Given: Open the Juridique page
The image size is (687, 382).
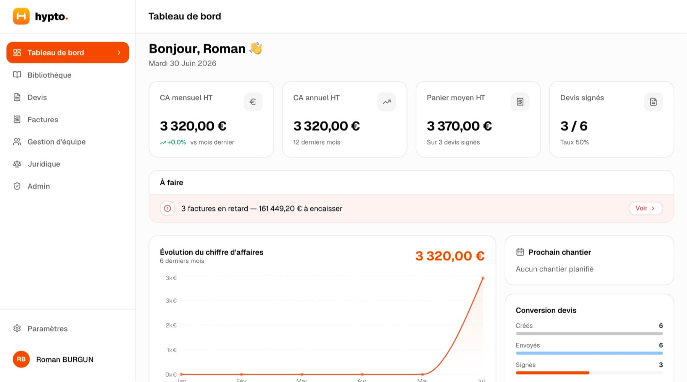Looking at the screenshot, I should 68,164.
